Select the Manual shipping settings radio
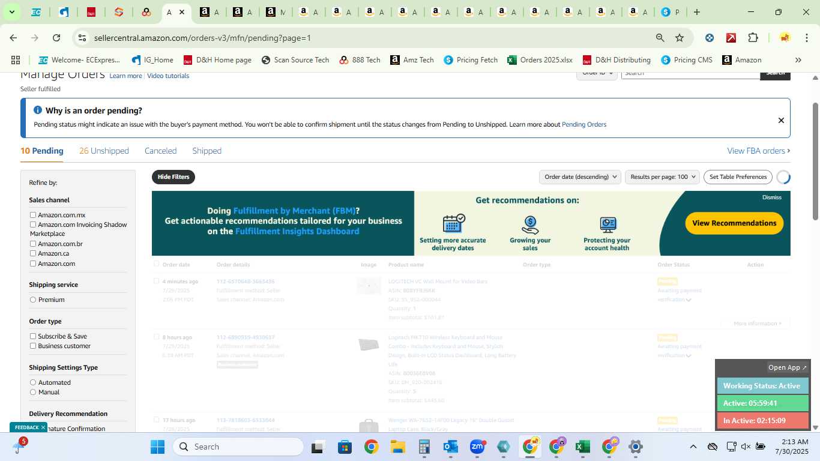 pyautogui.click(x=33, y=392)
